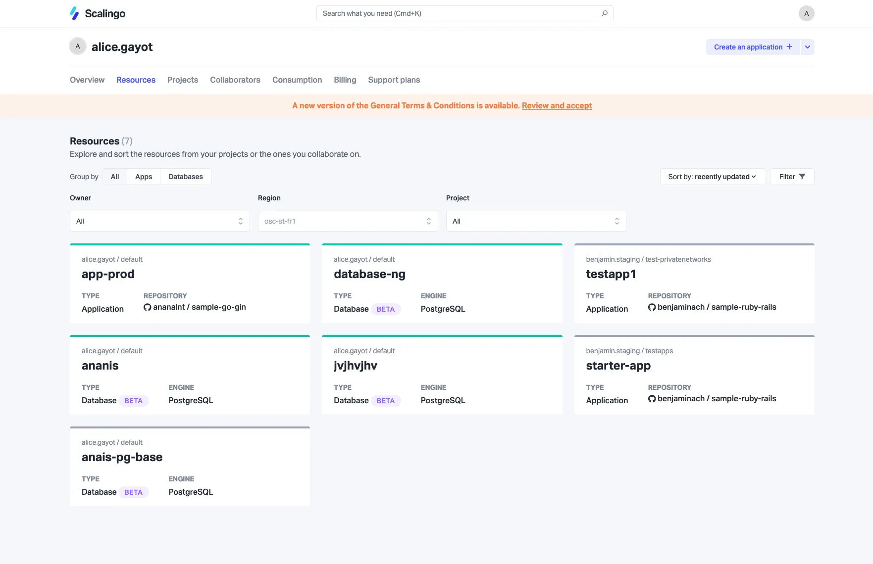873x564 pixels.
Task: Click the GitHub icon on starter-app card
Action: pos(651,398)
